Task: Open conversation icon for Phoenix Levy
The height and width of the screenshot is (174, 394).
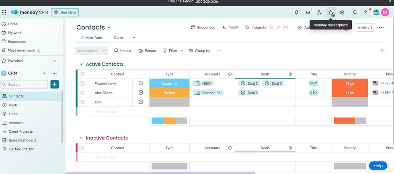Action: coord(141,83)
